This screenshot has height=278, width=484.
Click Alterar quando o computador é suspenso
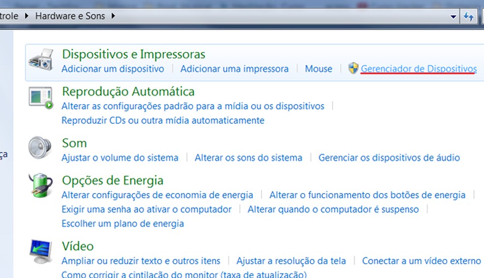[333, 210]
